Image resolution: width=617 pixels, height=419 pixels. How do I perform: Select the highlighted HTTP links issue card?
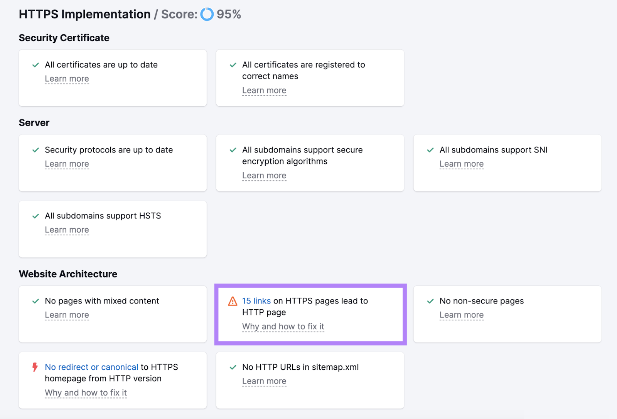(310, 314)
